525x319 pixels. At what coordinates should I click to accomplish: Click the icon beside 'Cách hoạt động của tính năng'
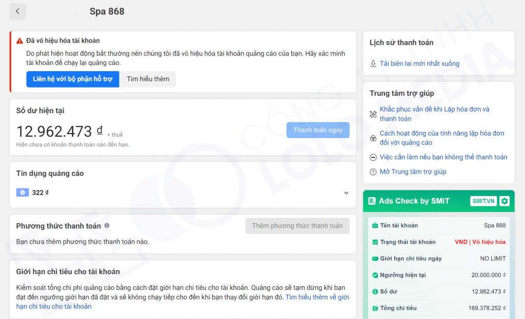point(373,138)
